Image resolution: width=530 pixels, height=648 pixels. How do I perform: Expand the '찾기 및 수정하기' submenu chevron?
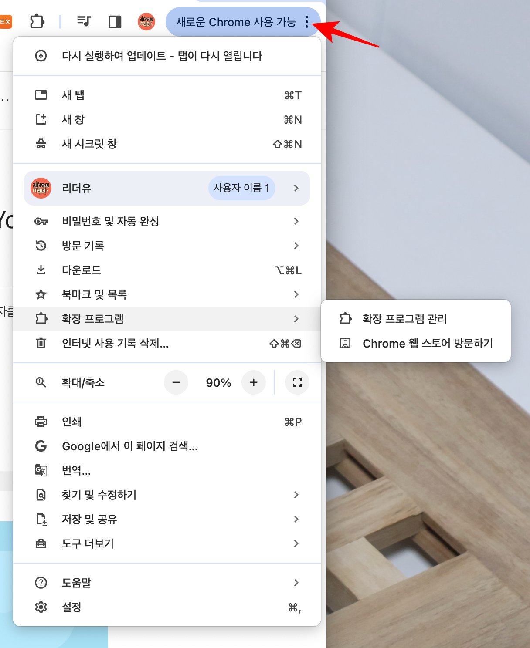(296, 495)
